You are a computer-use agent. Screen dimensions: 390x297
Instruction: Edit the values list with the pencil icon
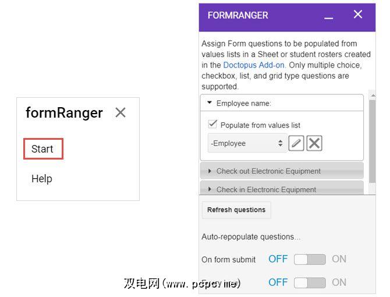pos(296,143)
